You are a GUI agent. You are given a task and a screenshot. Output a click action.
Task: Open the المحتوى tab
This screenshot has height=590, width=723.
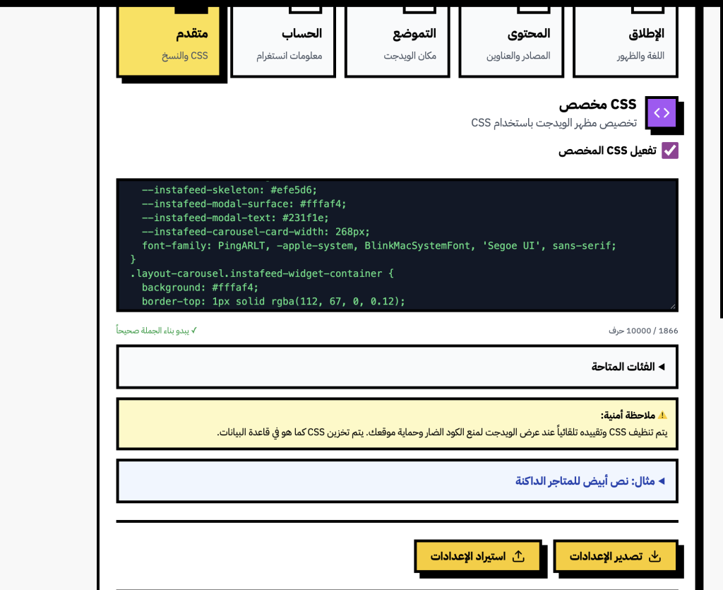[x=511, y=42]
